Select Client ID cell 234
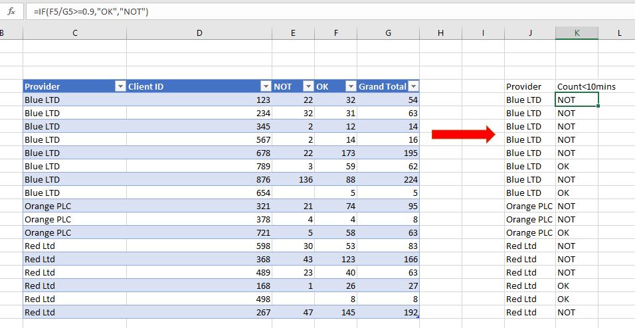Screen dimensions: 635x328 199,113
